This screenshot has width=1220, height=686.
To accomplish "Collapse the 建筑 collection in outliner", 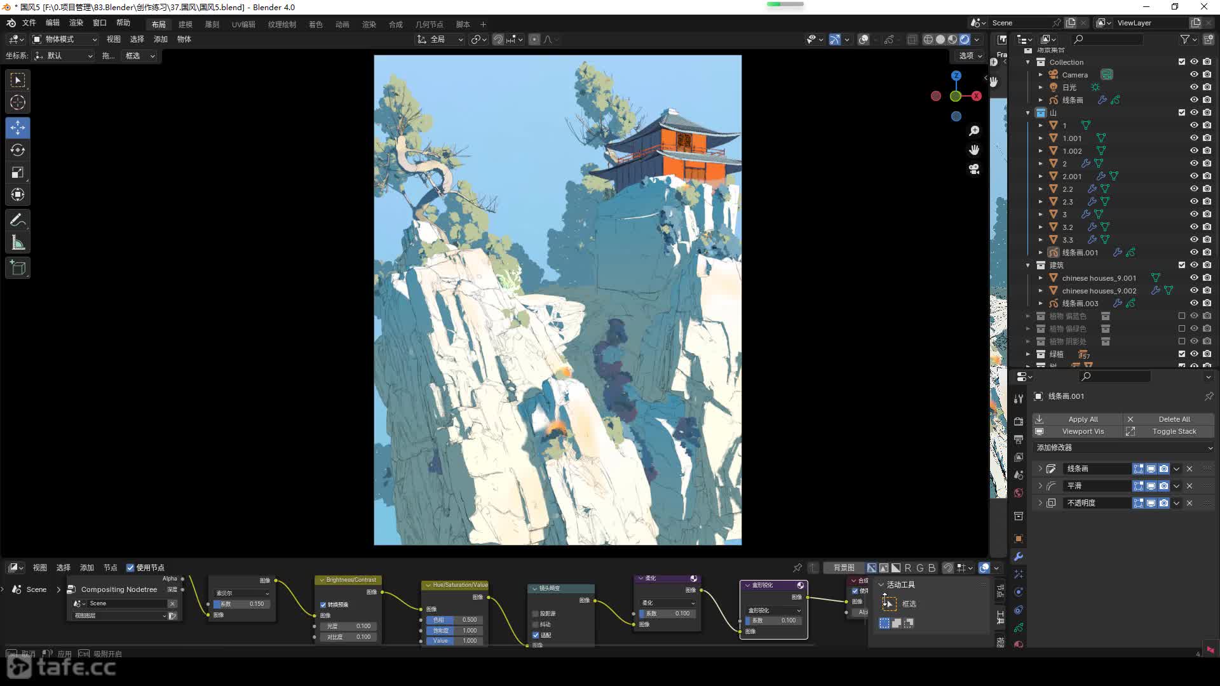I will click(x=1028, y=265).
